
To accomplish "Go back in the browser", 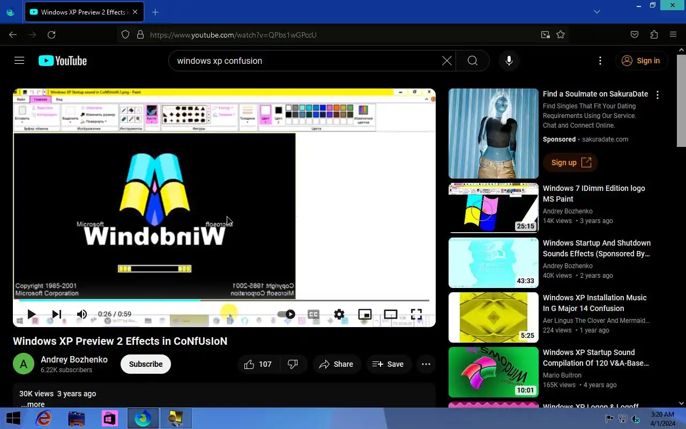I will coord(13,35).
